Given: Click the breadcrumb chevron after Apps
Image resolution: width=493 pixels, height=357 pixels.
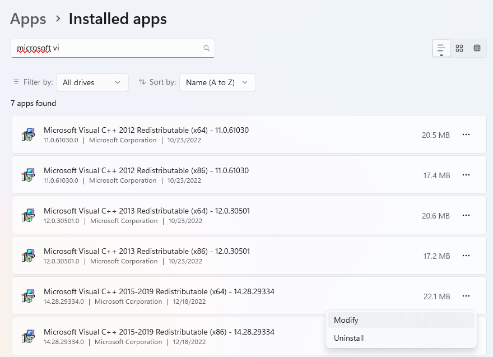Looking at the screenshot, I should pyautogui.click(x=58, y=19).
